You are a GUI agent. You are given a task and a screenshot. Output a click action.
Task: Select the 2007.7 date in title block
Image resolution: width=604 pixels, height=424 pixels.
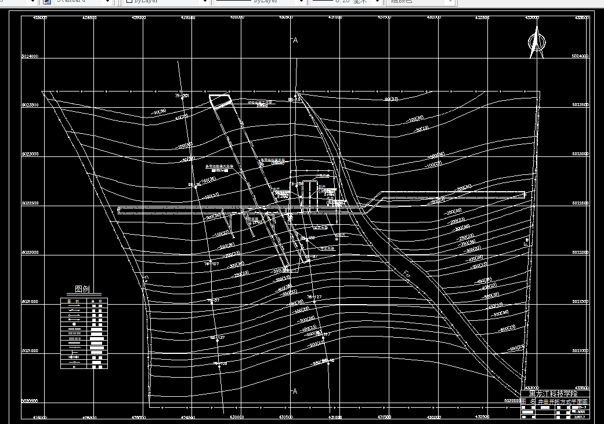pos(580,416)
